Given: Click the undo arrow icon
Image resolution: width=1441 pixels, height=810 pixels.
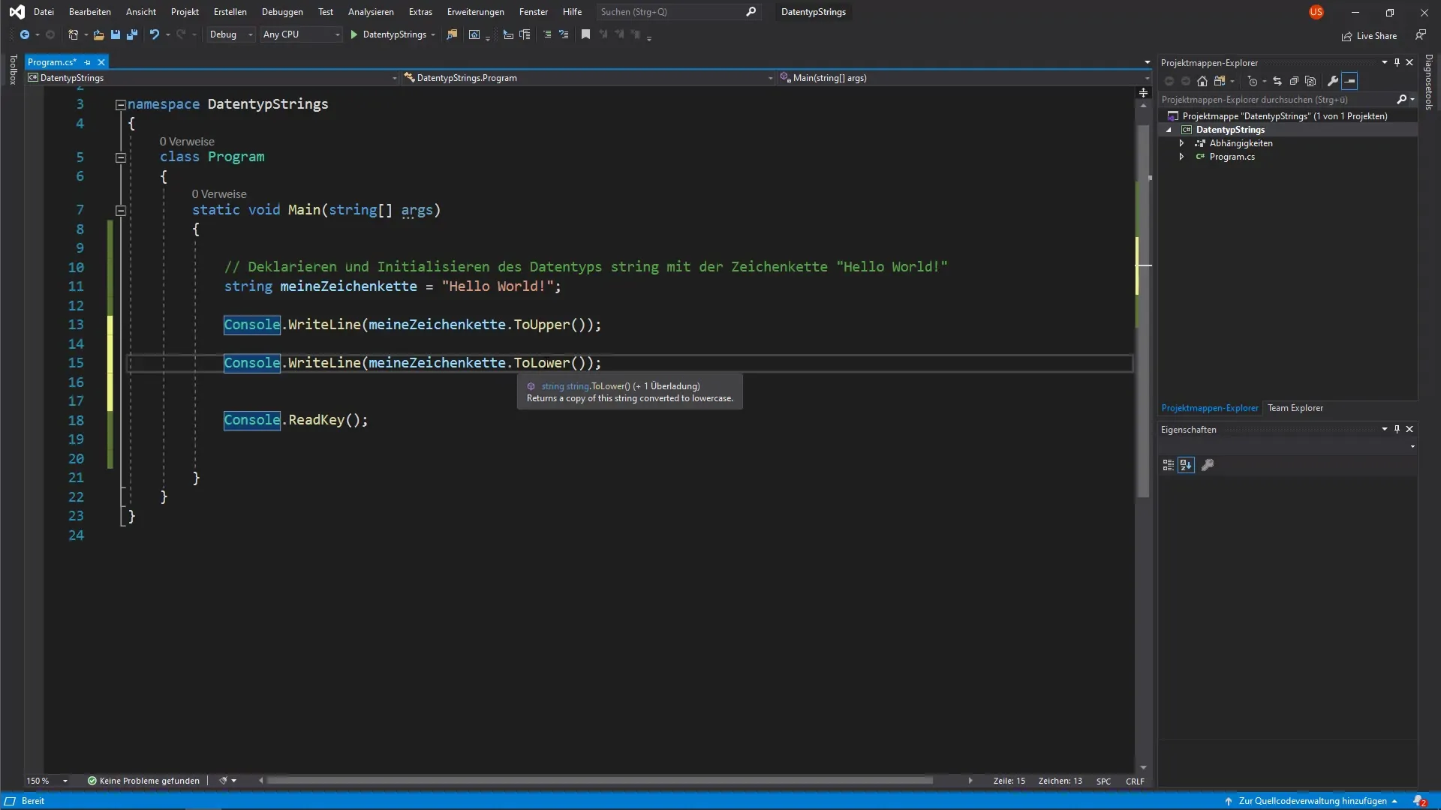Looking at the screenshot, I should 154,34.
